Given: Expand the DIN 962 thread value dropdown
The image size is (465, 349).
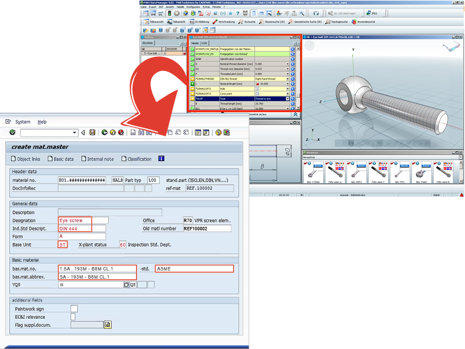Looking at the screenshot, I should click(x=287, y=79).
